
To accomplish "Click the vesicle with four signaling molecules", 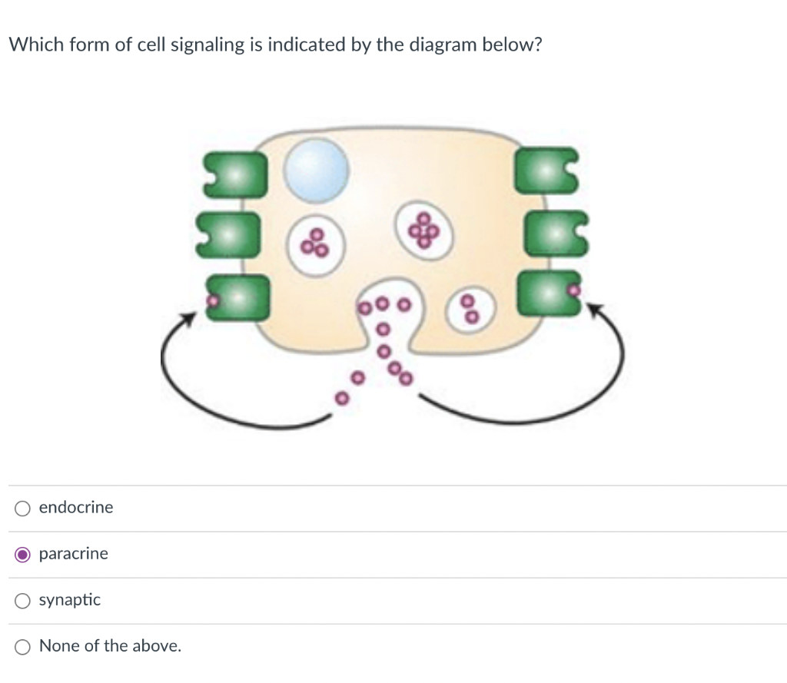I will point(422,230).
